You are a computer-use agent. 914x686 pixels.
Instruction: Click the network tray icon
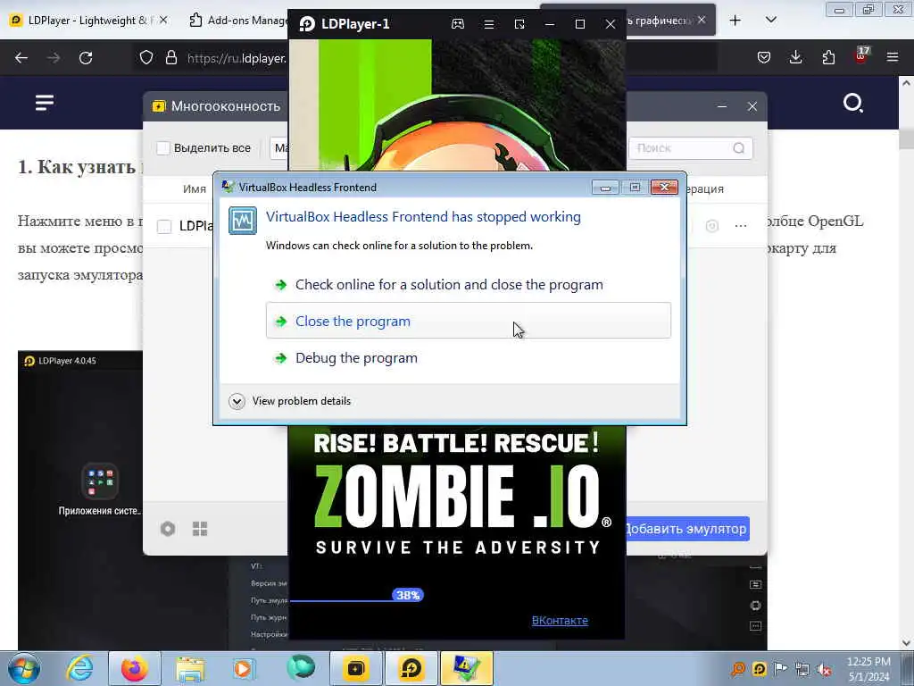point(802,669)
